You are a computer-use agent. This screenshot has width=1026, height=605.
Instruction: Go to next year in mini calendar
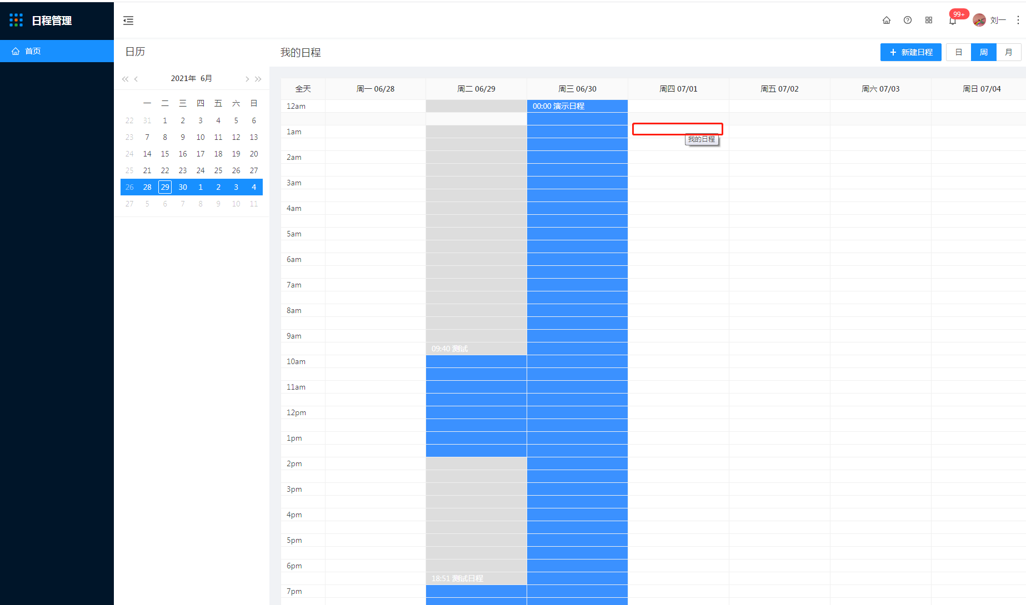click(258, 79)
